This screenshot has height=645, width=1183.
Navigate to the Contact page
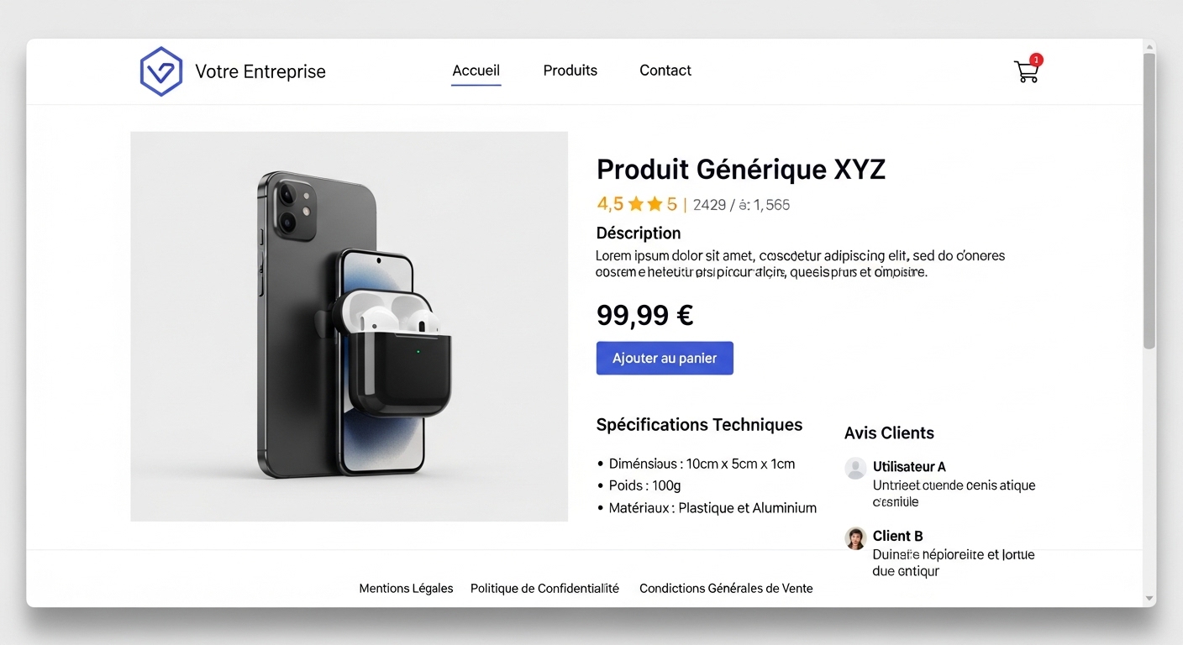click(665, 71)
